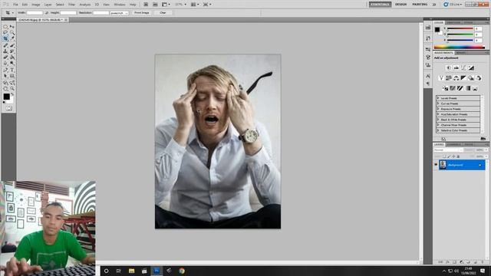
Task: Open the Filter menu
Action: (71, 5)
